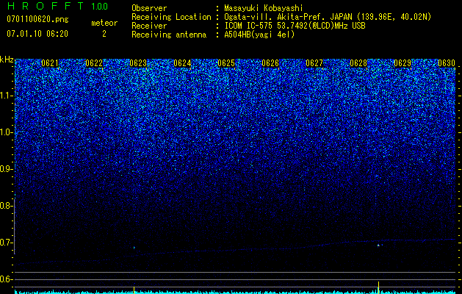
Task: Click the 0623 time marker
Action: (138, 63)
